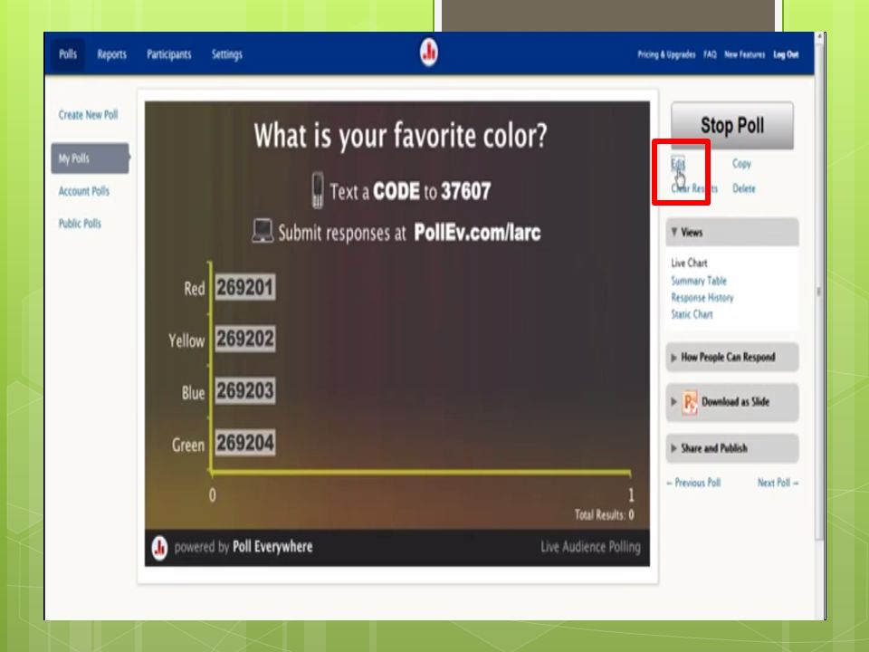Open Account Polls in the sidebar

83,191
